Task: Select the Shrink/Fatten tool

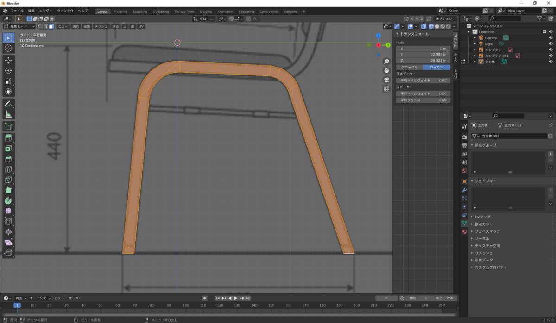Action: pos(8,232)
